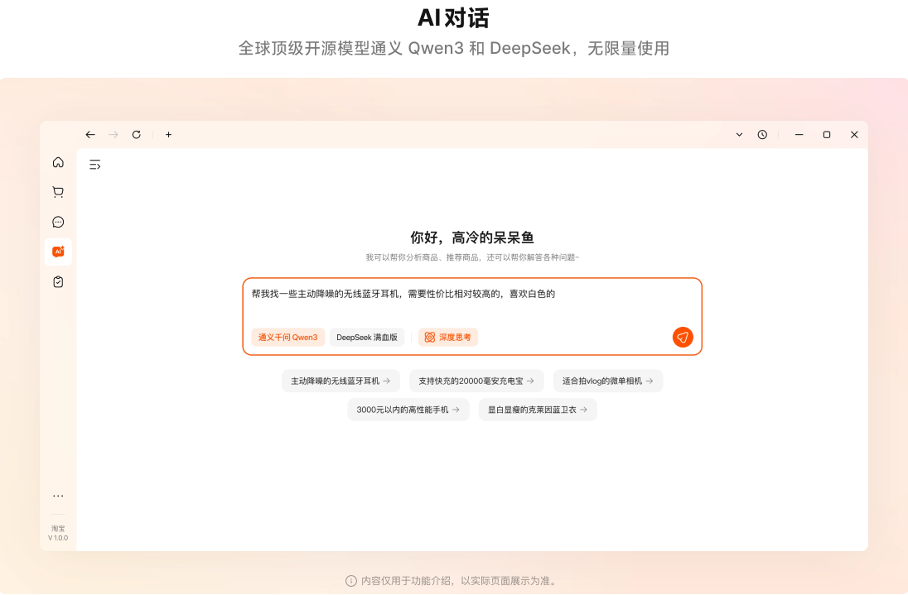
Task: Open a new tab with plus icon
Action: pos(168,135)
